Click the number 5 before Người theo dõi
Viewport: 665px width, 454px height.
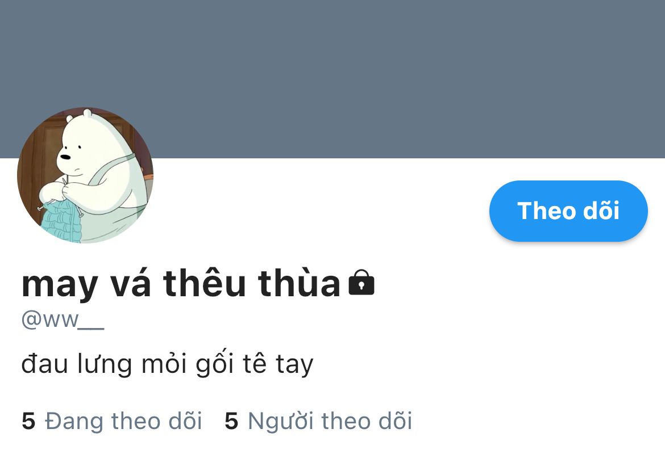(x=231, y=421)
